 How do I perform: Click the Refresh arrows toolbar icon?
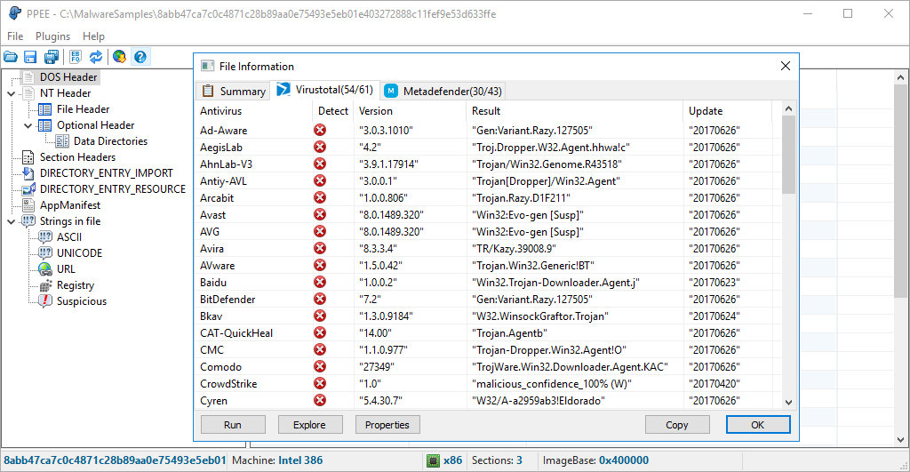pyautogui.click(x=96, y=57)
